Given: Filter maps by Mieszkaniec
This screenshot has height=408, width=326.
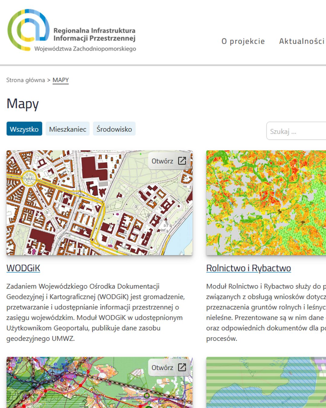Looking at the screenshot, I should click(68, 129).
